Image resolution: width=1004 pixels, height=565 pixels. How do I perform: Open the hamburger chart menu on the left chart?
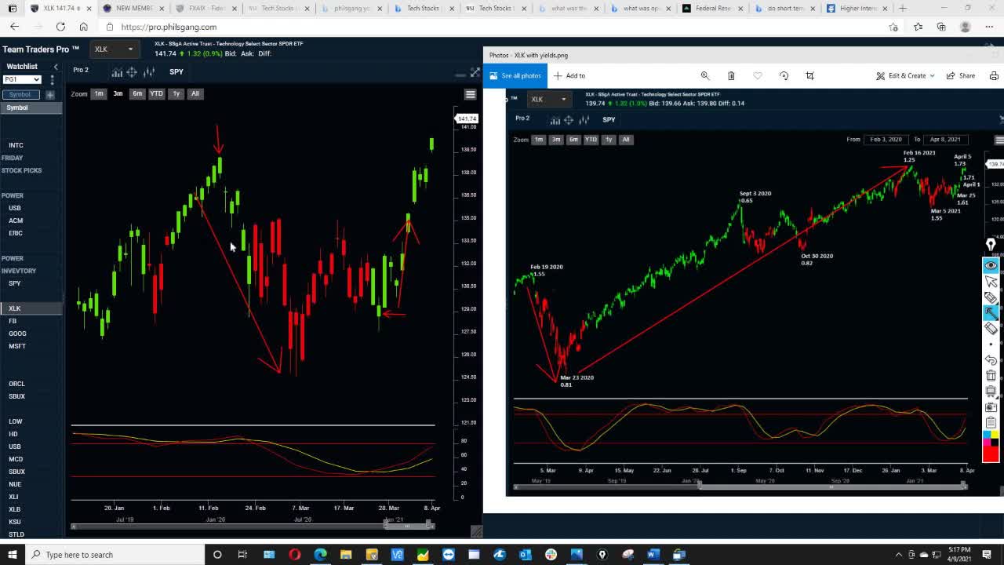(x=470, y=94)
